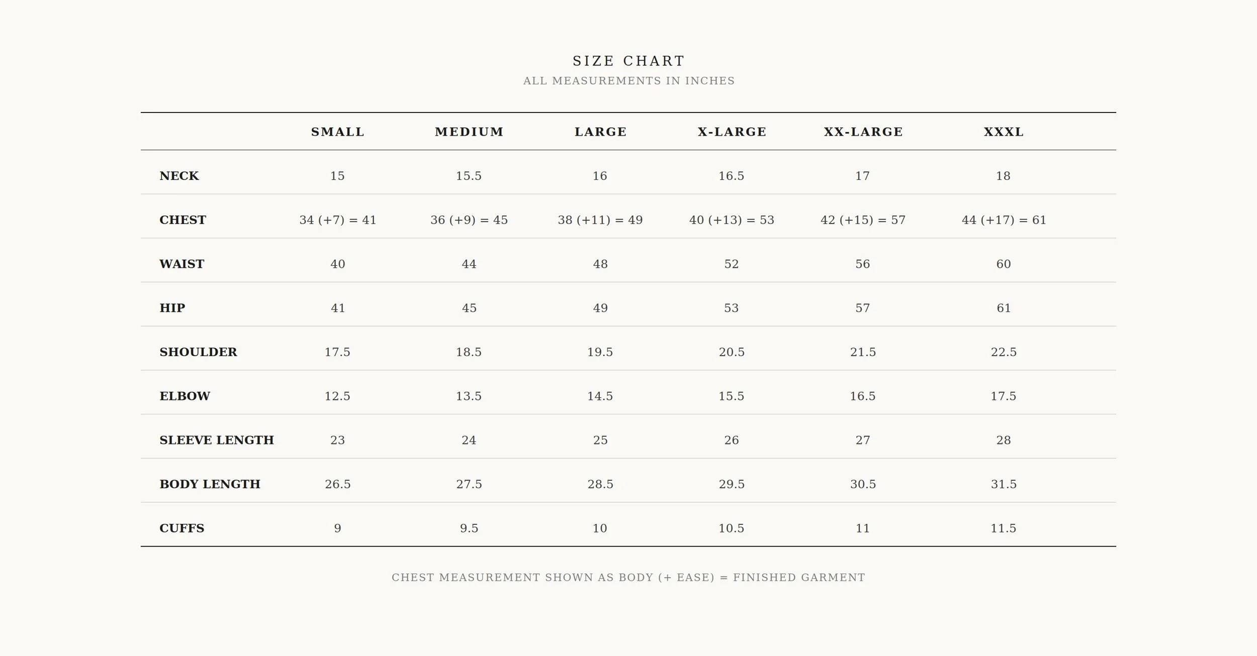Select the XXXL column header
Viewport: 1257px width, 656px height.
pyautogui.click(x=1004, y=132)
